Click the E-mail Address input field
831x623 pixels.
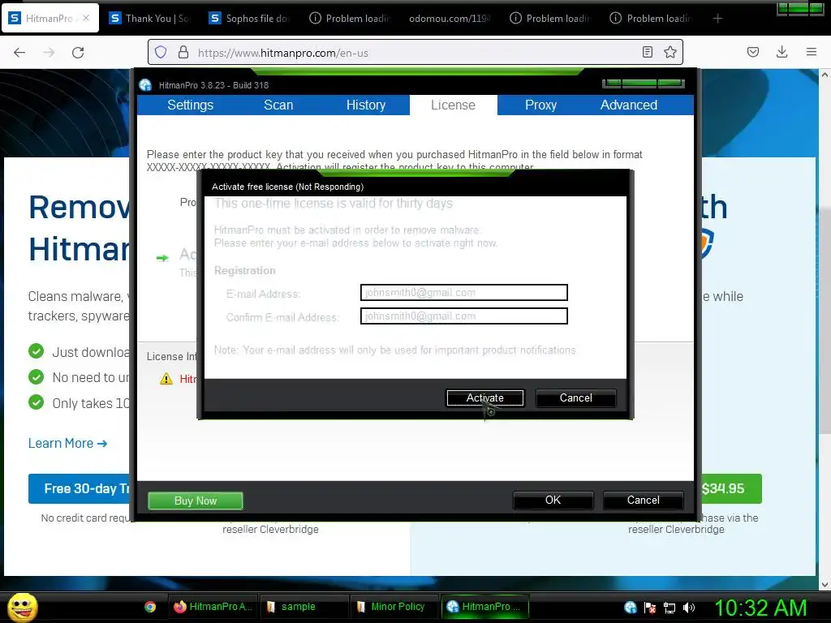pos(463,292)
